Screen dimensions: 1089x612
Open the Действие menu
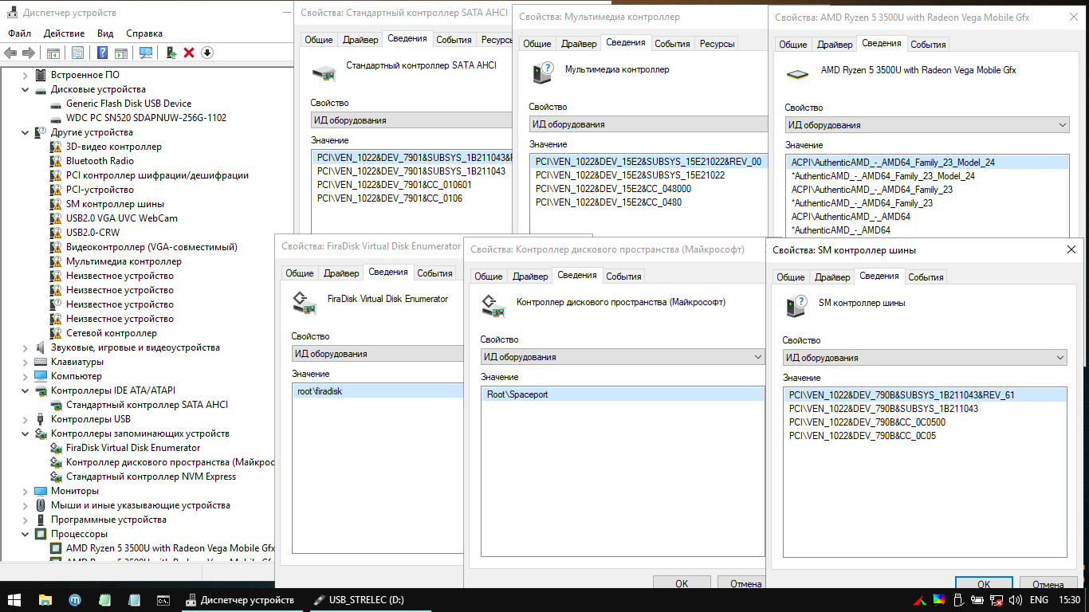64,33
